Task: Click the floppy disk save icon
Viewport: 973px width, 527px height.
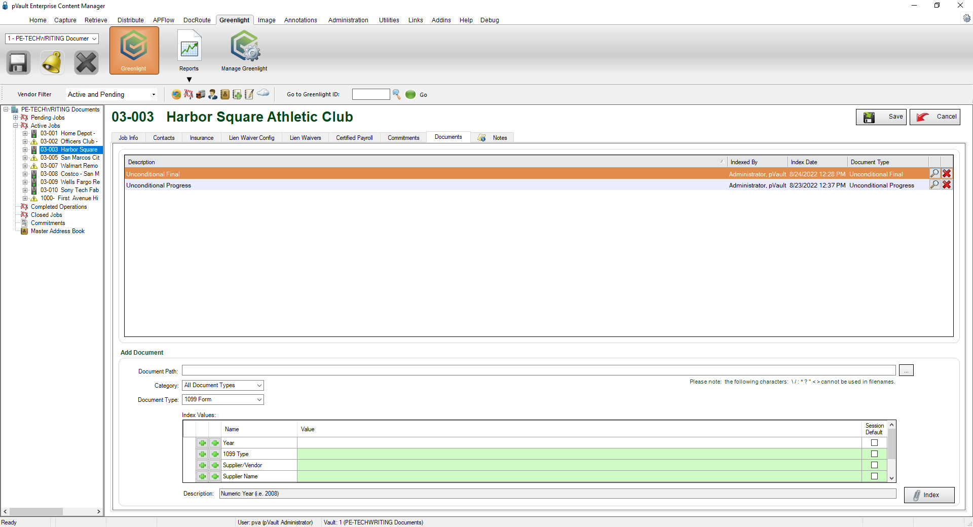Action: (x=18, y=63)
